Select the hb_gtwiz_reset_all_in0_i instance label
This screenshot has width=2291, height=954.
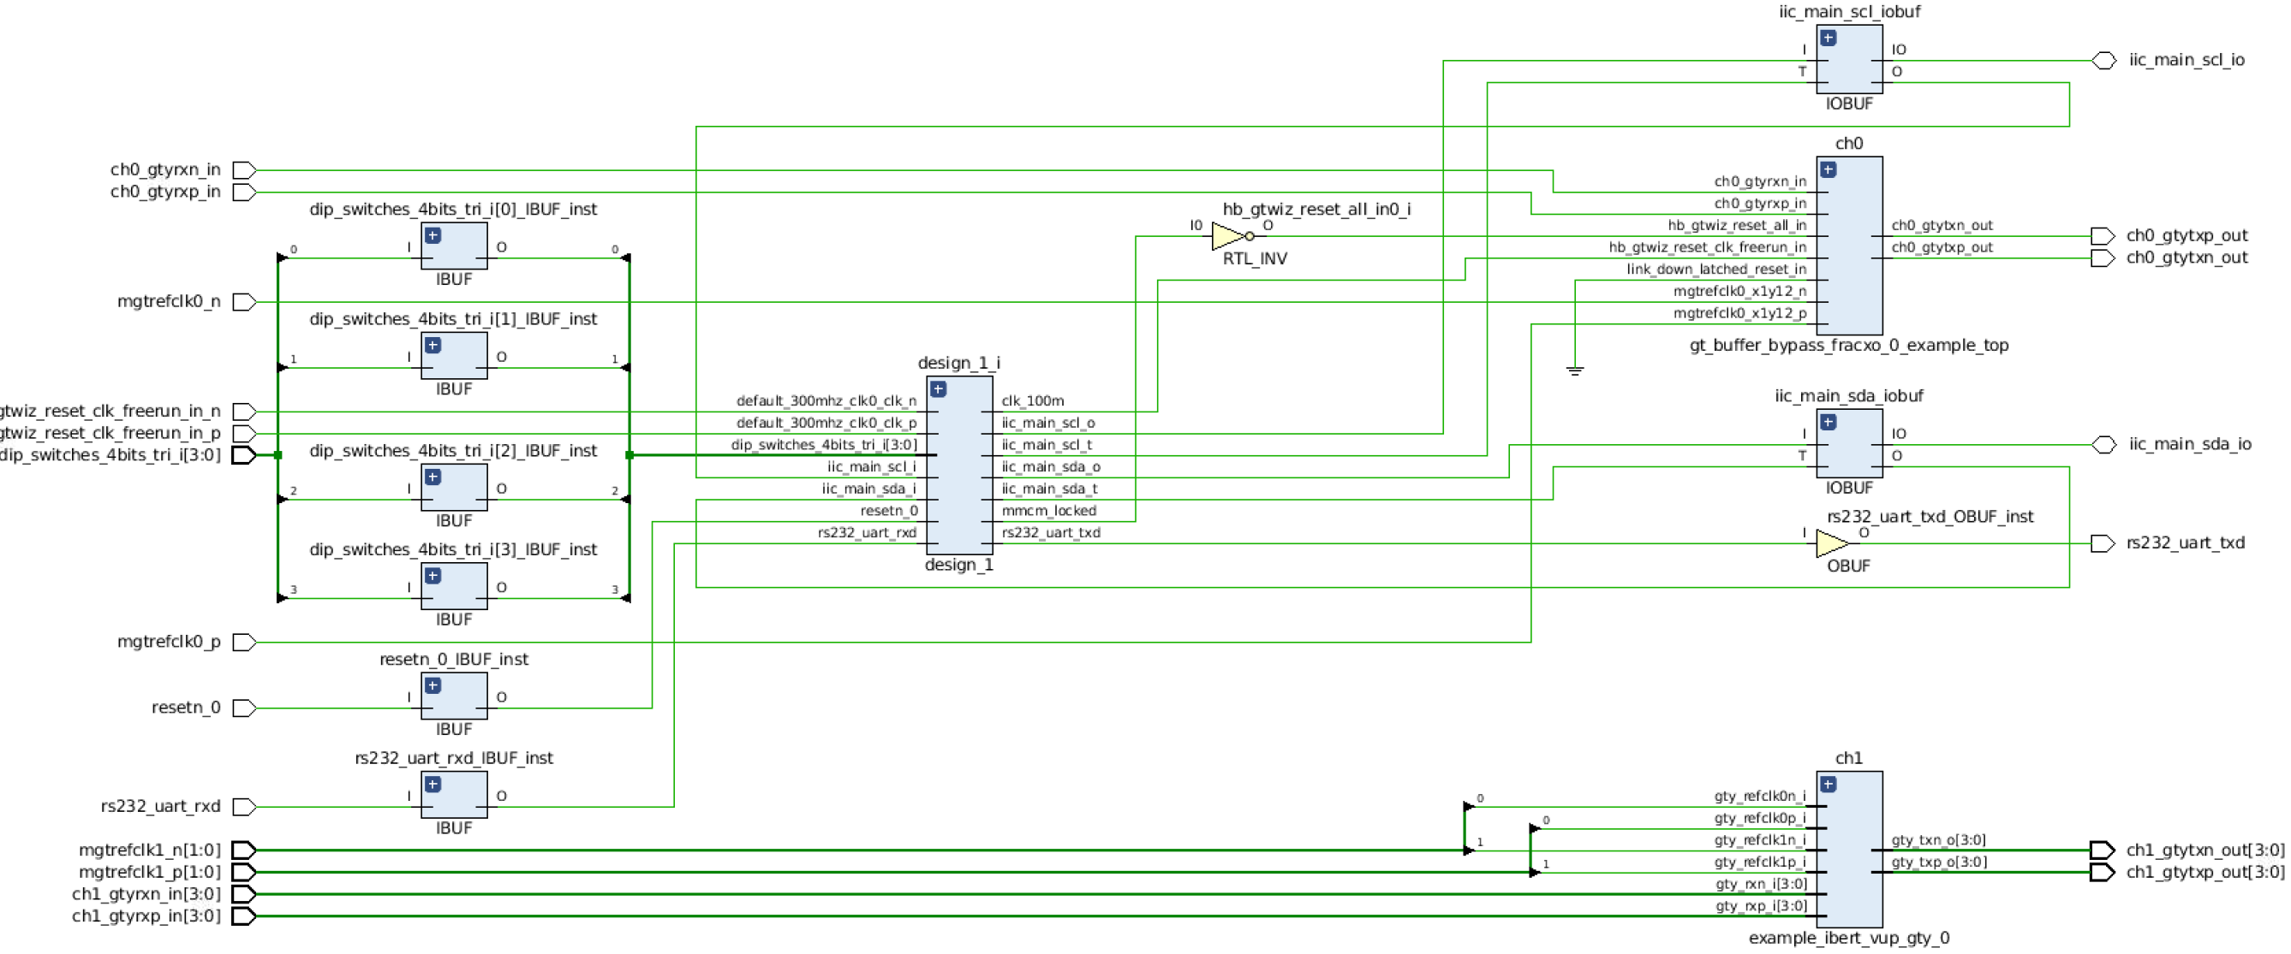tap(1316, 210)
